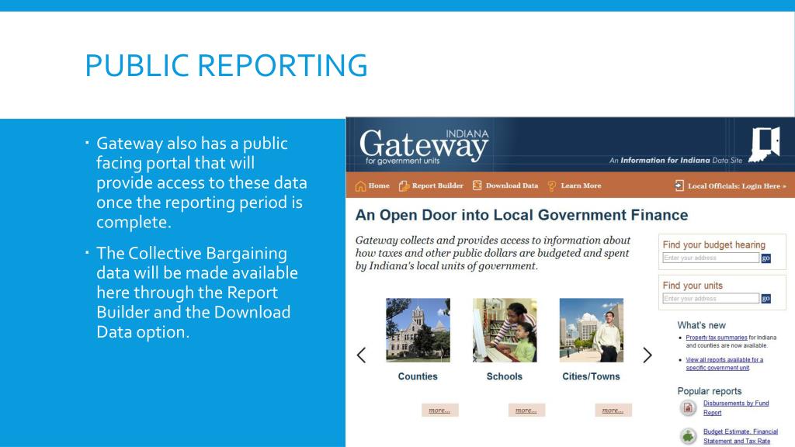
Task: Open the Disbursements by Fund Report link
Action: click(736, 407)
